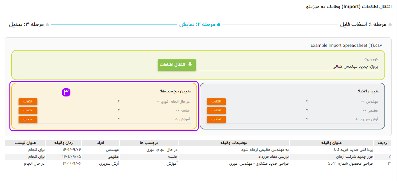Image resolution: width=397 pixels, height=181 pixels.
Task: Click the 'عنوان لیست' column header
Action: pyautogui.click(x=25, y=143)
